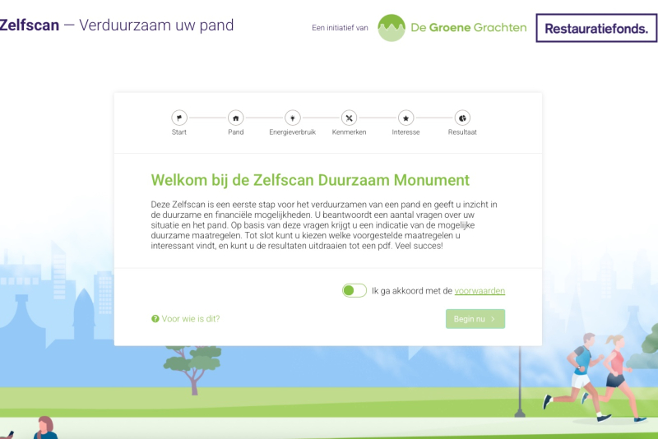Click the 'Een initiatief van' text
The height and width of the screenshot is (439, 658).
point(340,28)
